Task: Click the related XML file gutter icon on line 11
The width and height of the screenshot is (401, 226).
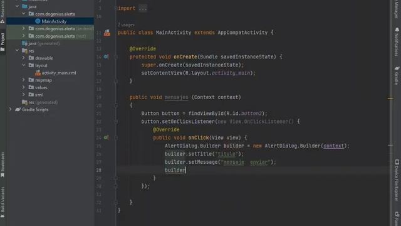Action: tap(107, 33)
